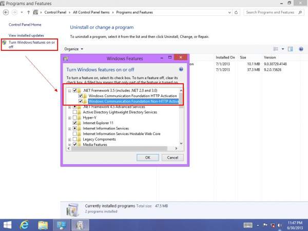308x231 pixels.
Task: Refresh the Programs and Features view
Action: pyautogui.click(x=236, y=12)
